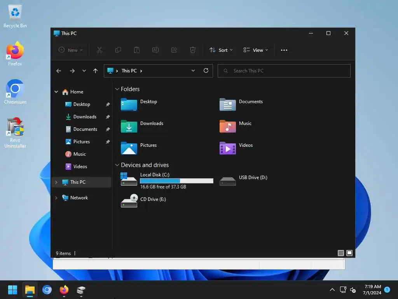Collapse the Home tree node
This screenshot has width=398, height=299.
click(x=56, y=92)
